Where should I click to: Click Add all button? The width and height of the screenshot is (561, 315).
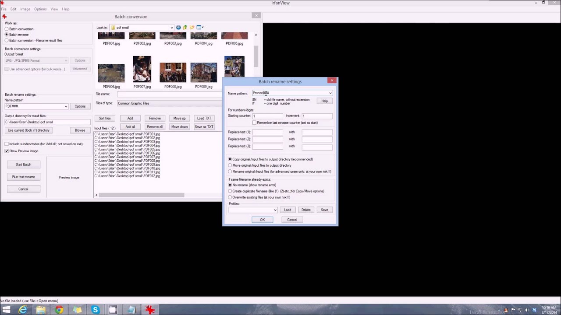click(x=130, y=127)
